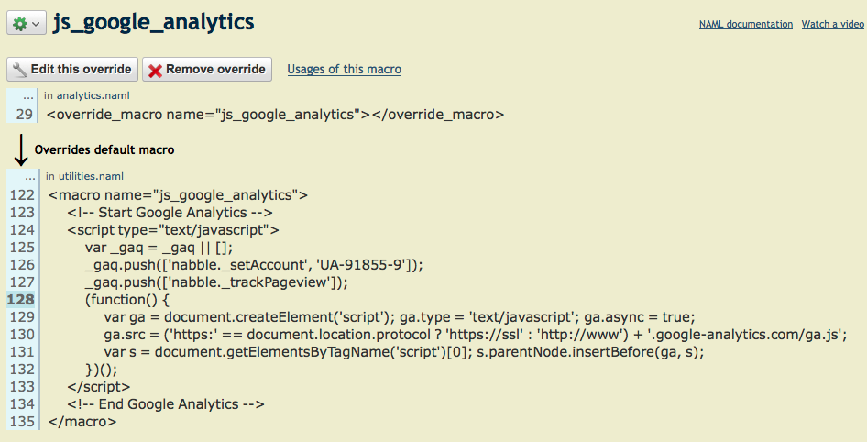Click line number 135
The height and width of the screenshot is (442, 867).
point(21,422)
